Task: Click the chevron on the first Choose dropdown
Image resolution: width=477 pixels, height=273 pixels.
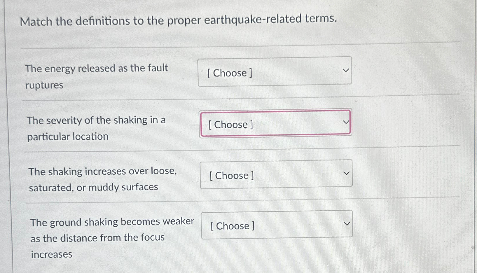Action: coord(345,70)
